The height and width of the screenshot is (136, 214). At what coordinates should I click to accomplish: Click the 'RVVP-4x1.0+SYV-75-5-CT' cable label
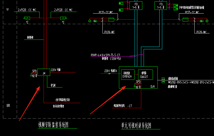coord(105,55)
